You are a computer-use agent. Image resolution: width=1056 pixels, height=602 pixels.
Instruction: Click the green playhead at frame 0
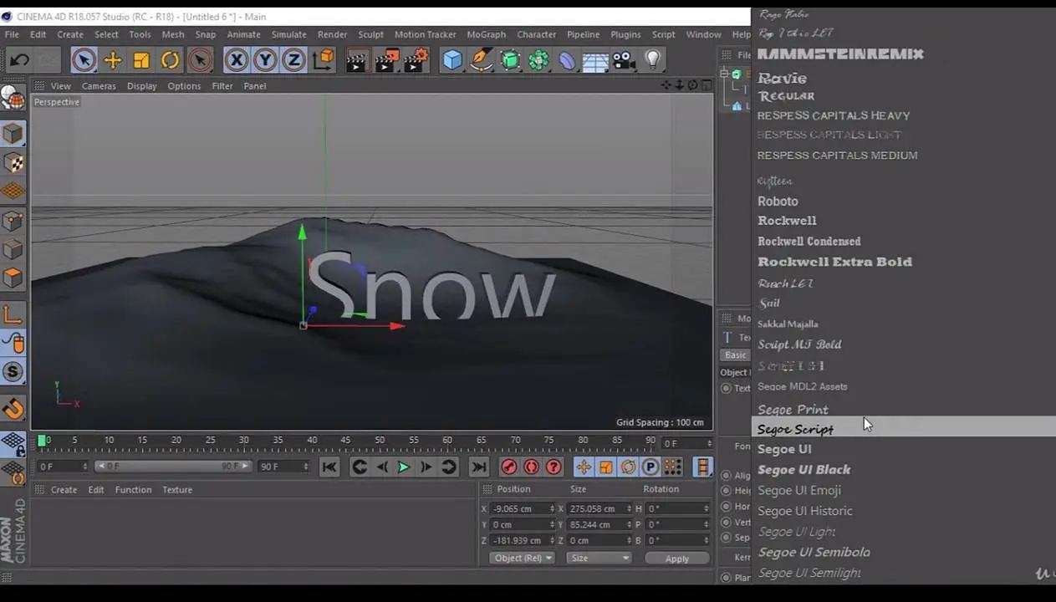point(42,441)
